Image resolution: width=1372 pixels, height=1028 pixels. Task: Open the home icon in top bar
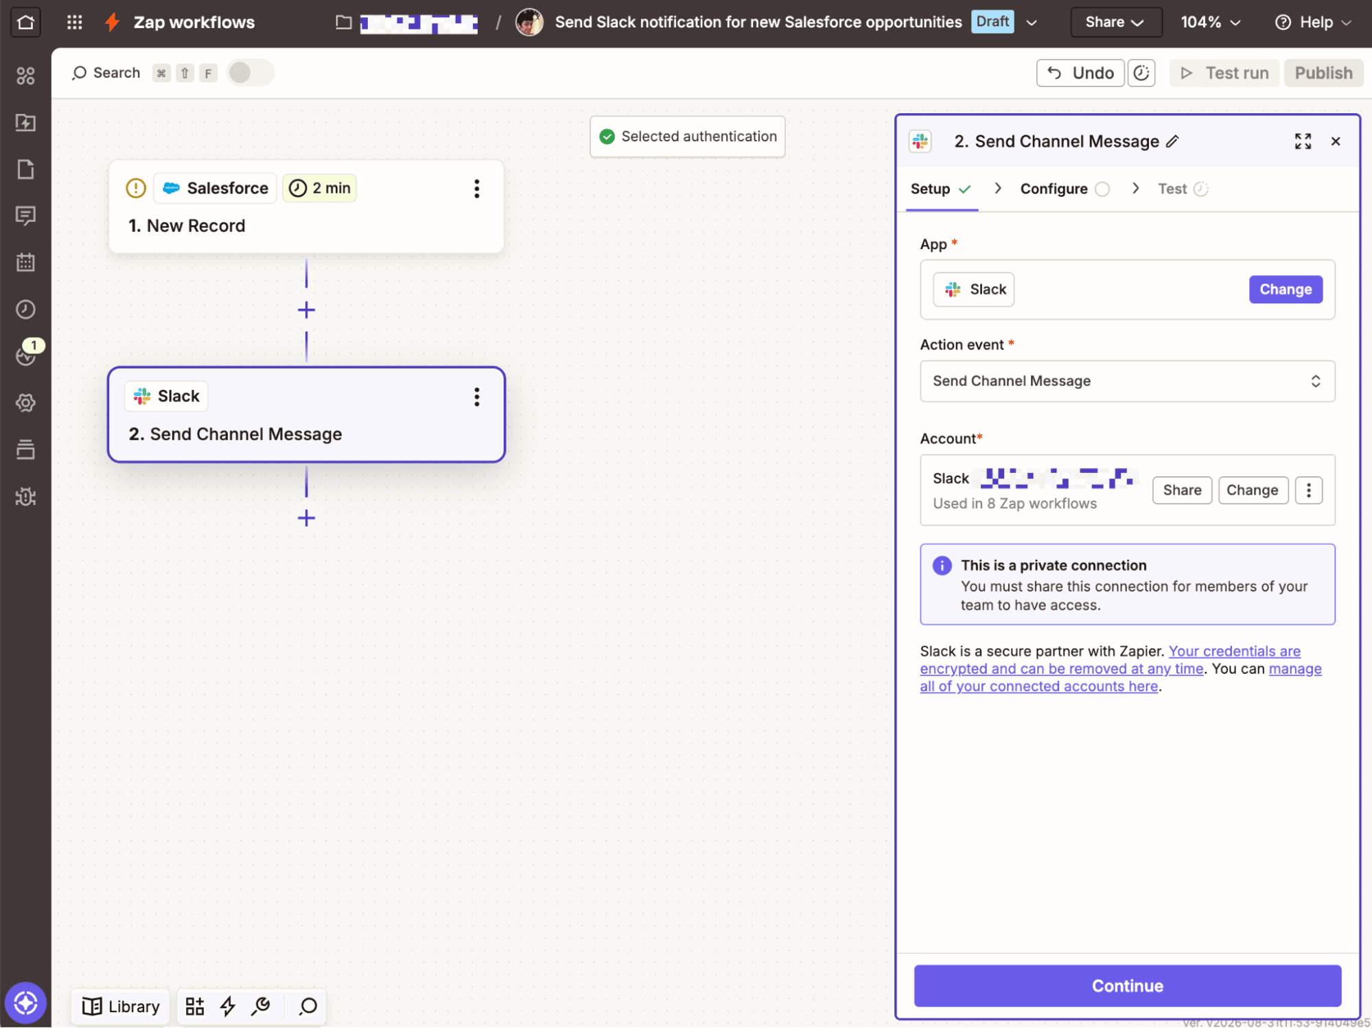[25, 22]
